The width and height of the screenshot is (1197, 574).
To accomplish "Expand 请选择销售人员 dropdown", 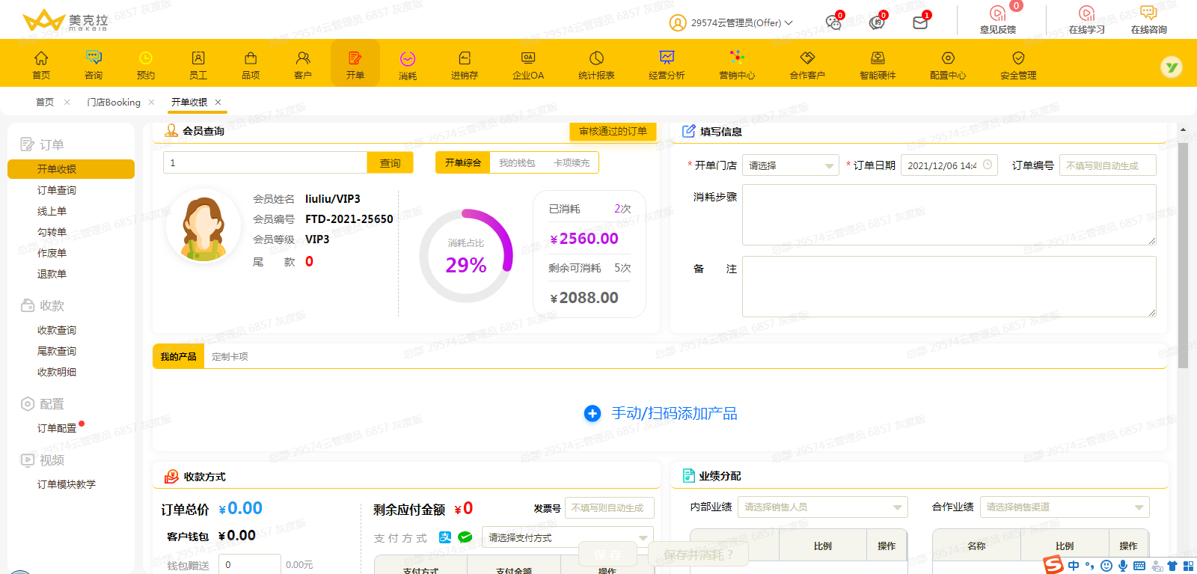I will (x=823, y=507).
